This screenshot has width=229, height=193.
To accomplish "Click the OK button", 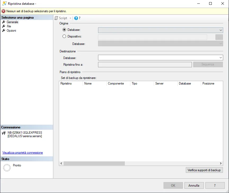I will [173, 186].
